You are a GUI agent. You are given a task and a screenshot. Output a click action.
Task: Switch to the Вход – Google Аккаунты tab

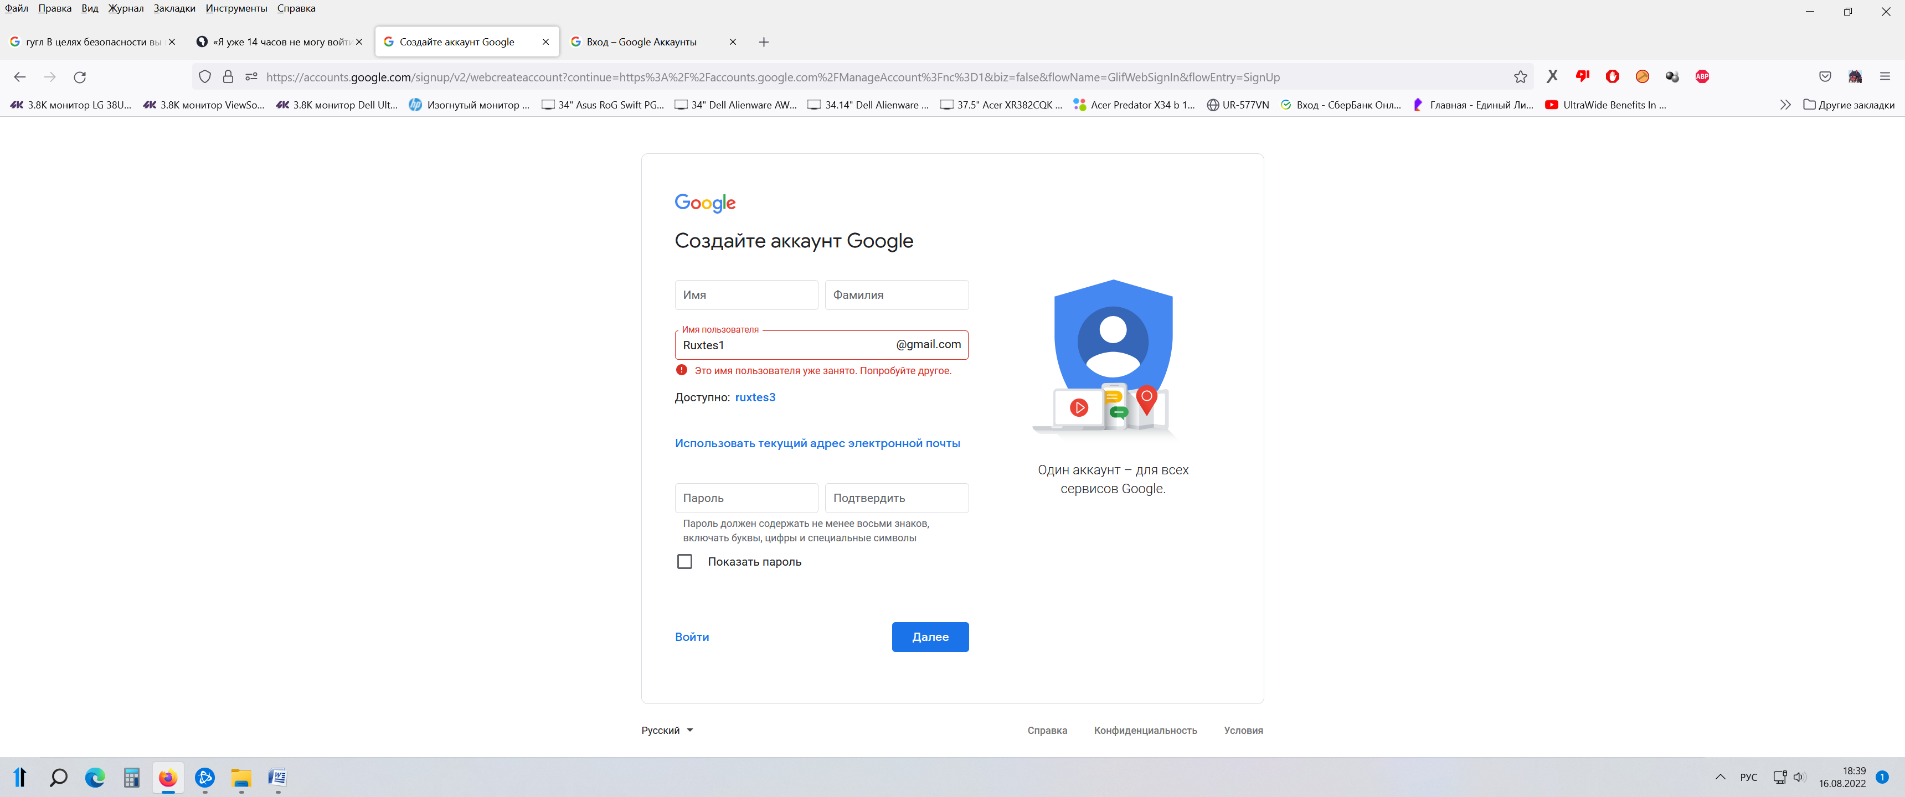click(640, 42)
